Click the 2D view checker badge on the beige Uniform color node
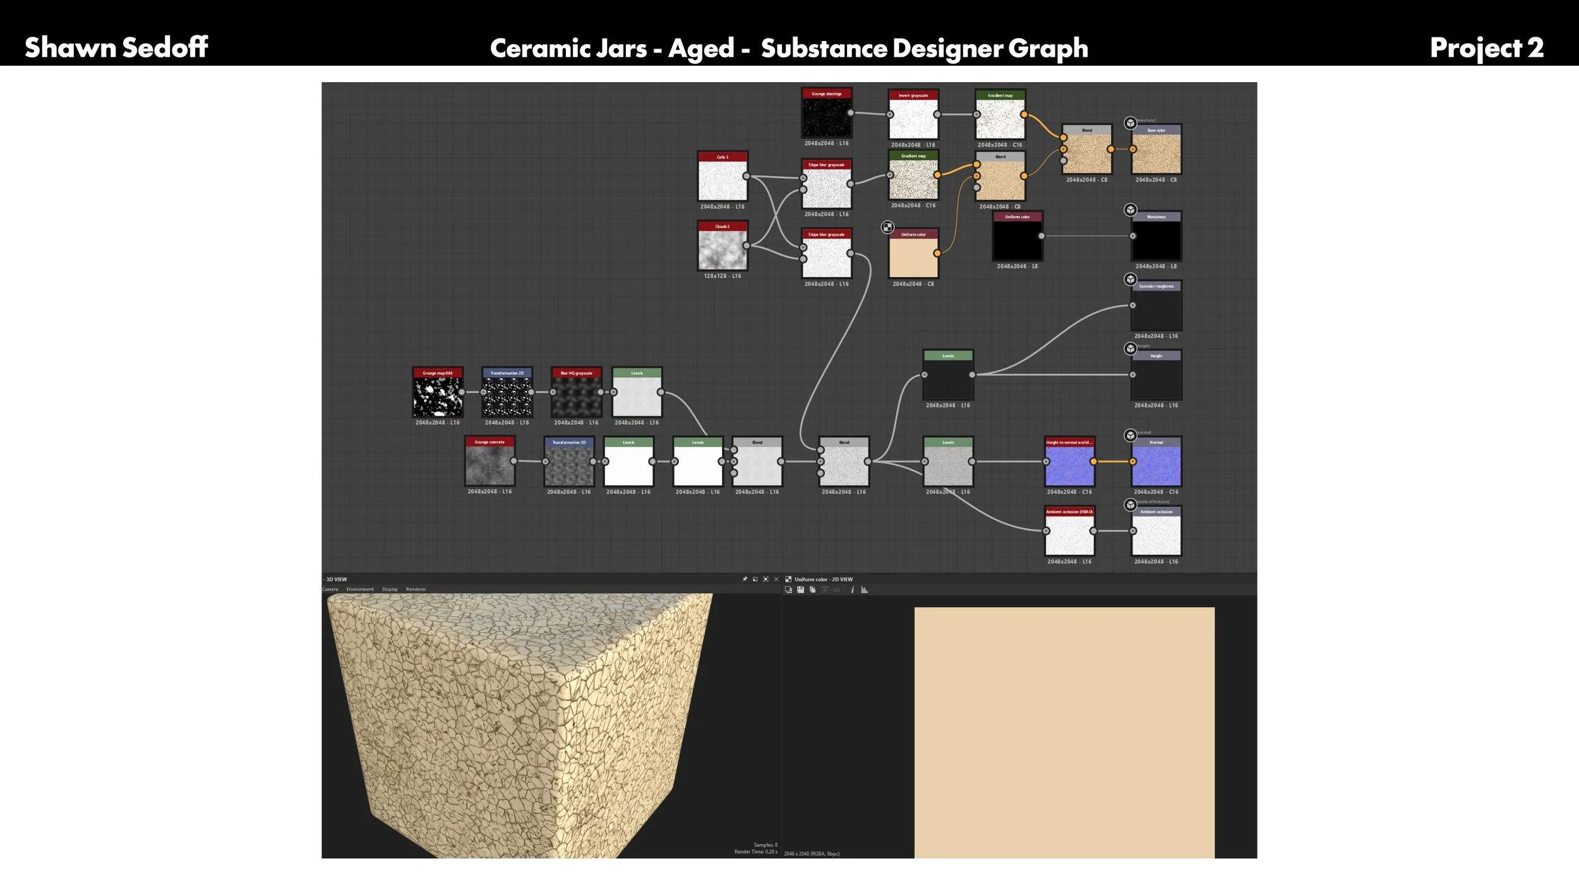 coord(887,227)
